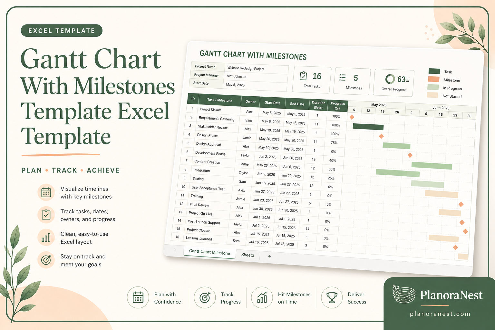Click the clipboard check icon beside Track tasks
Image resolution: width=495 pixels, height=330 pixels.
pos(46,215)
